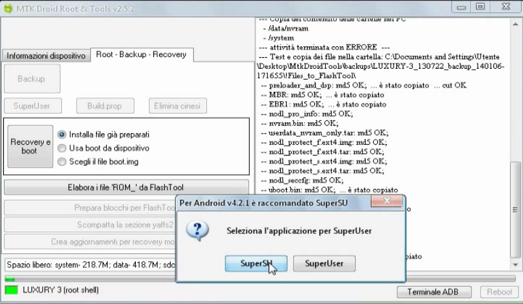523x304 pixels.
Task: Click the MTK Droid Tools Android title icon
Action: pyautogui.click(x=8, y=8)
